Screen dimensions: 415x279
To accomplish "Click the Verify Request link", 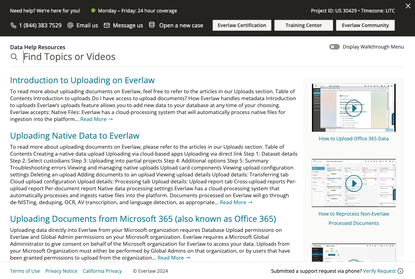I will [379, 271].
